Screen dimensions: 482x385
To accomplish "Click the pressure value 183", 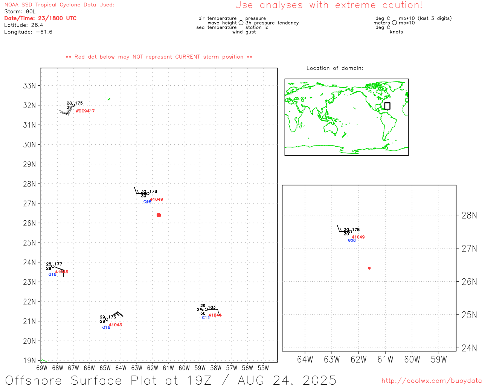I will coord(212,307).
